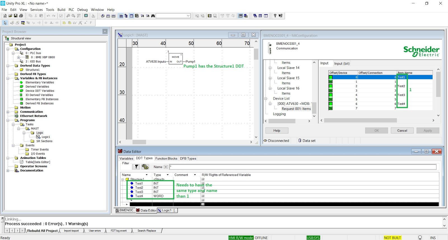
Task: Click the MOVE function block
Action: point(176,59)
